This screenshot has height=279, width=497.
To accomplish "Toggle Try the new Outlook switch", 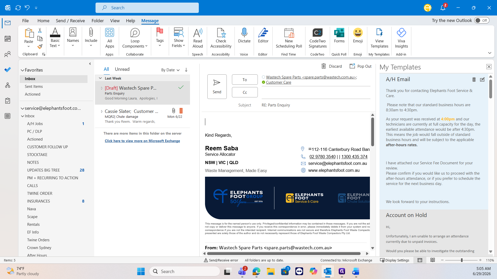I will [x=482, y=21].
